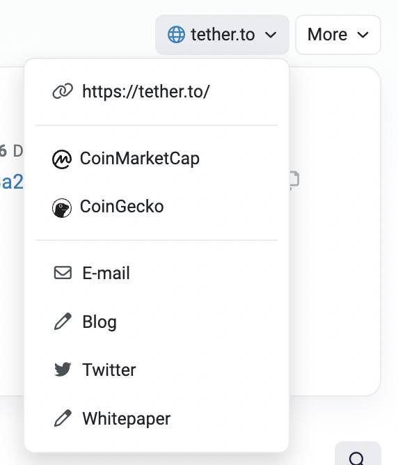Click the Twitter bird icon

click(63, 369)
